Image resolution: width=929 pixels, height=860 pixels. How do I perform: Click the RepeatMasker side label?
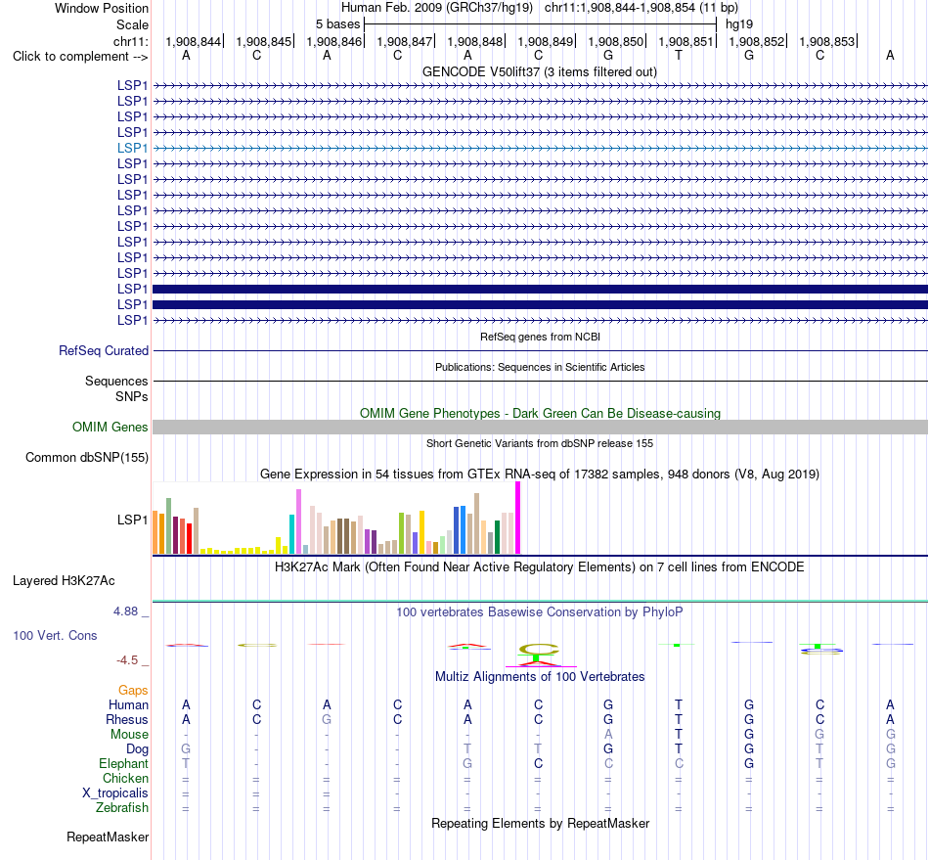pyautogui.click(x=108, y=837)
